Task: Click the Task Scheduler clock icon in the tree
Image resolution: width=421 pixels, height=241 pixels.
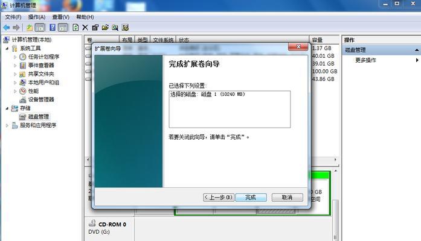Action: [23, 57]
